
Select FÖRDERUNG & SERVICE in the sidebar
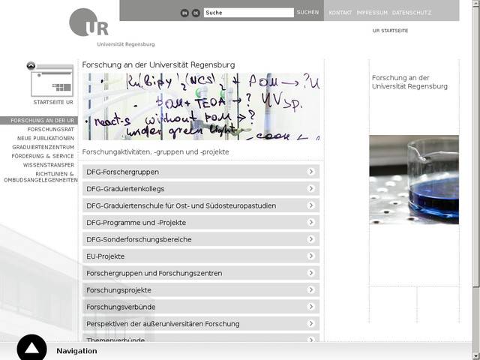43,156
